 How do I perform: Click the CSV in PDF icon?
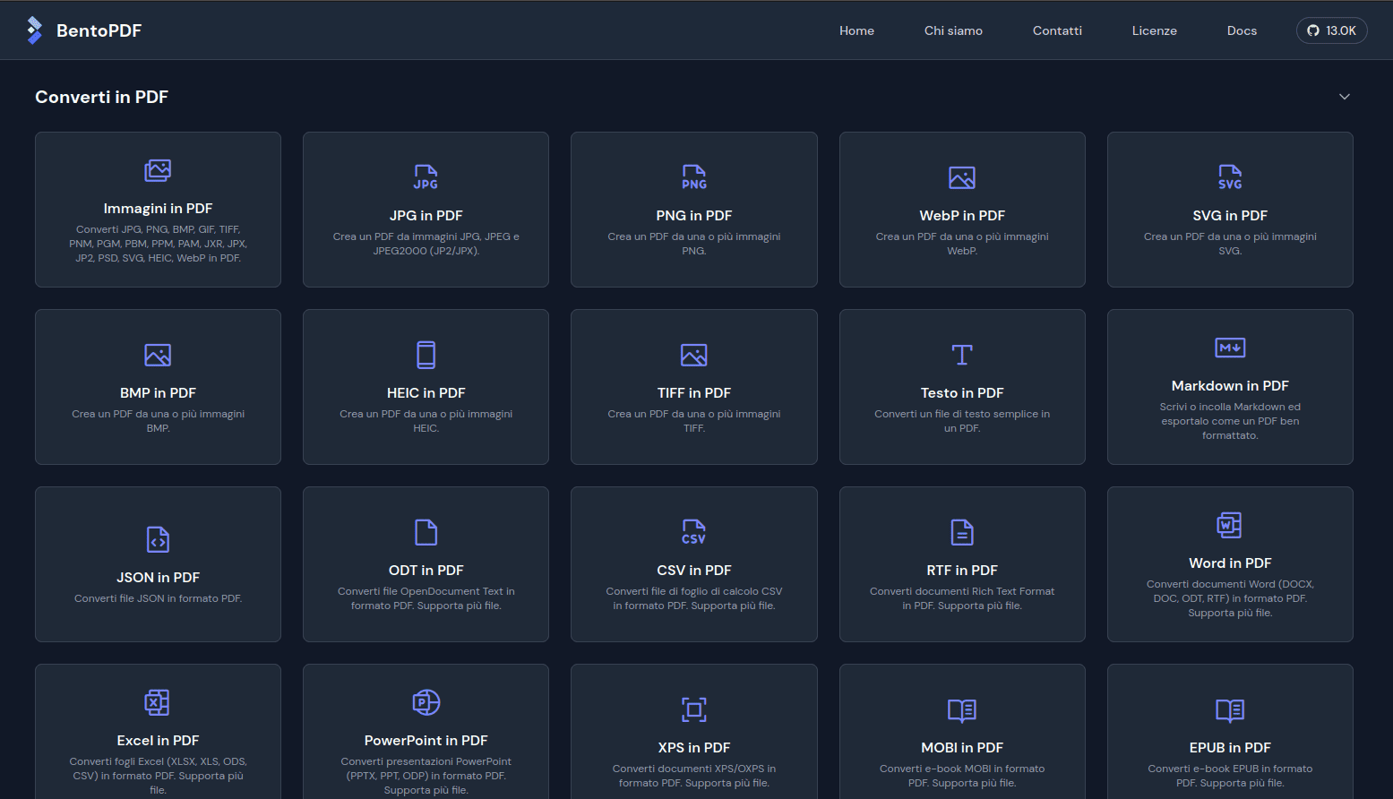coord(693,532)
